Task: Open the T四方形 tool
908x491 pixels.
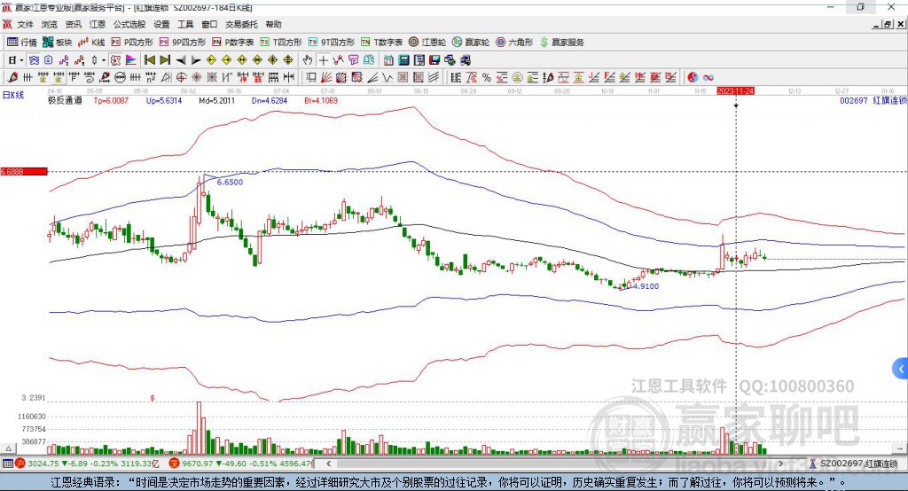Action: click(281, 43)
